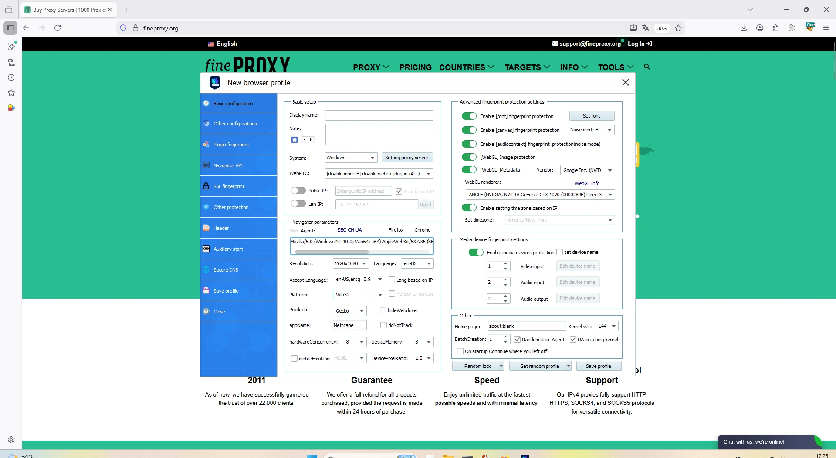This screenshot has width=836, height=458.
Task: Go back to the previous page
Action: click(x=26, y=28)
